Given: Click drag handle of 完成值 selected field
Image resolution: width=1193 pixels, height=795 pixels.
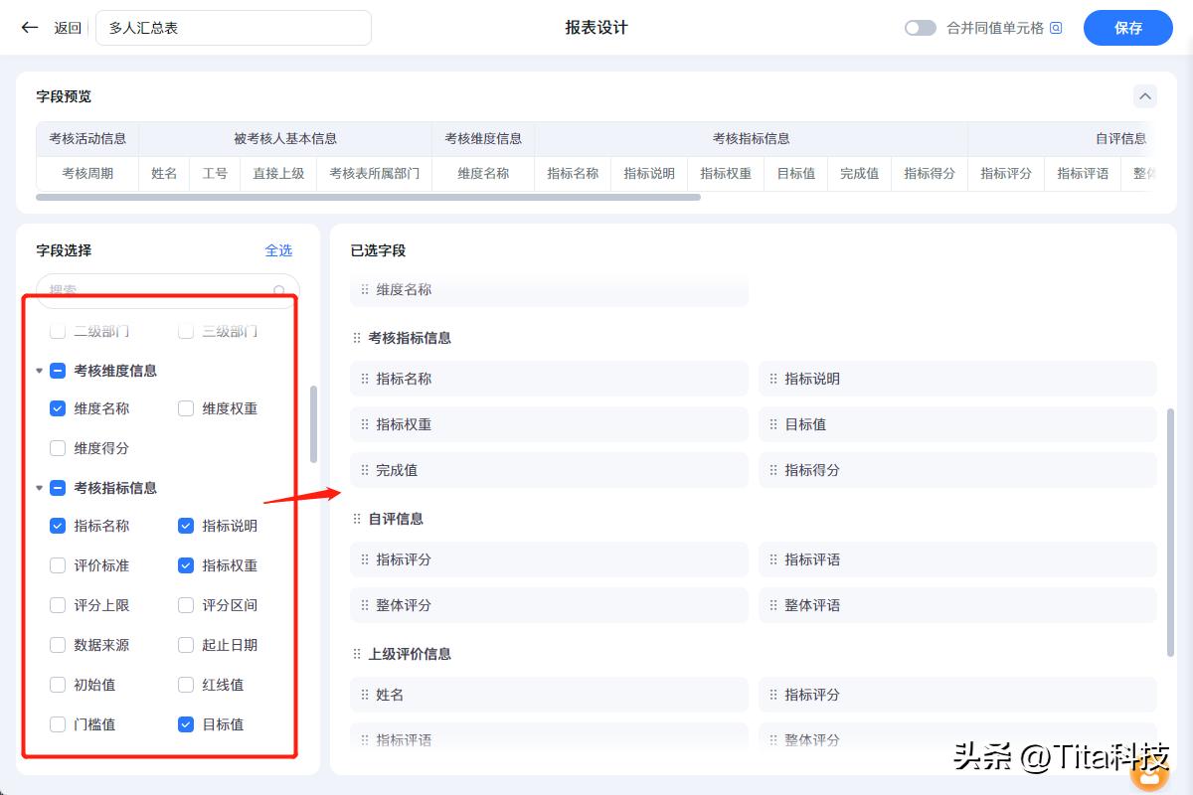Looking at the screenshot, I should point(365,470).
